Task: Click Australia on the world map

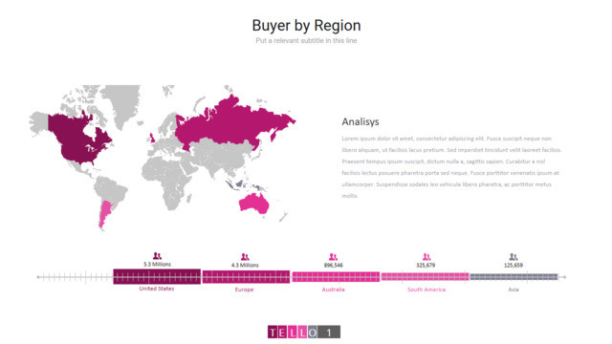Action: (254, 203)
